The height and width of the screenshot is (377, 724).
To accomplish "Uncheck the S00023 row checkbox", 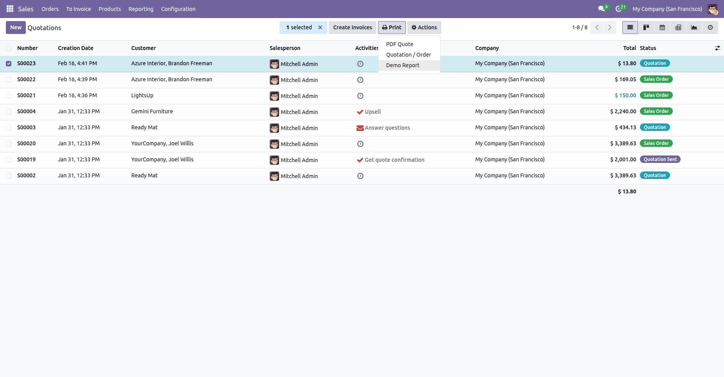I will click(9, 63).
